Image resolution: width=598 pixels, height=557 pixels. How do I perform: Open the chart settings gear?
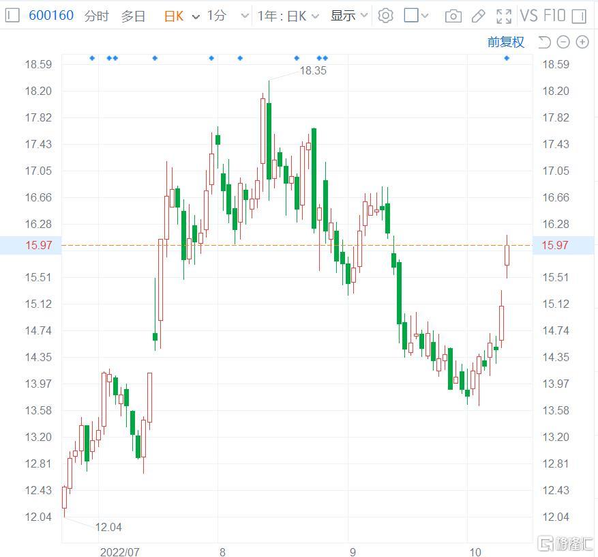coord(385,16)
